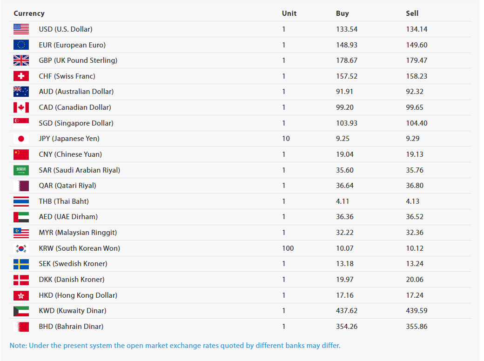Click the Malaysian flag icon

tap(21, 233)
